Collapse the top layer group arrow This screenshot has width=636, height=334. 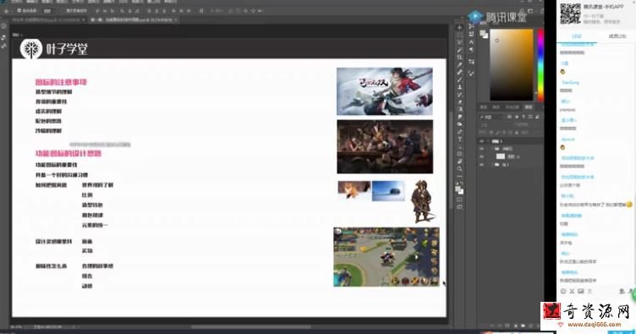(x=488, y=141)
